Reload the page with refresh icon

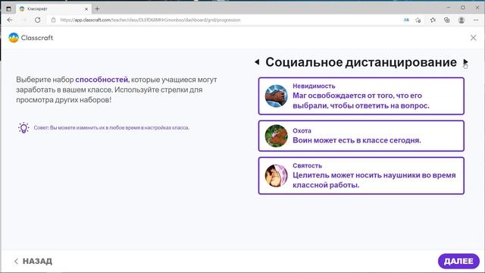point(37,20)
